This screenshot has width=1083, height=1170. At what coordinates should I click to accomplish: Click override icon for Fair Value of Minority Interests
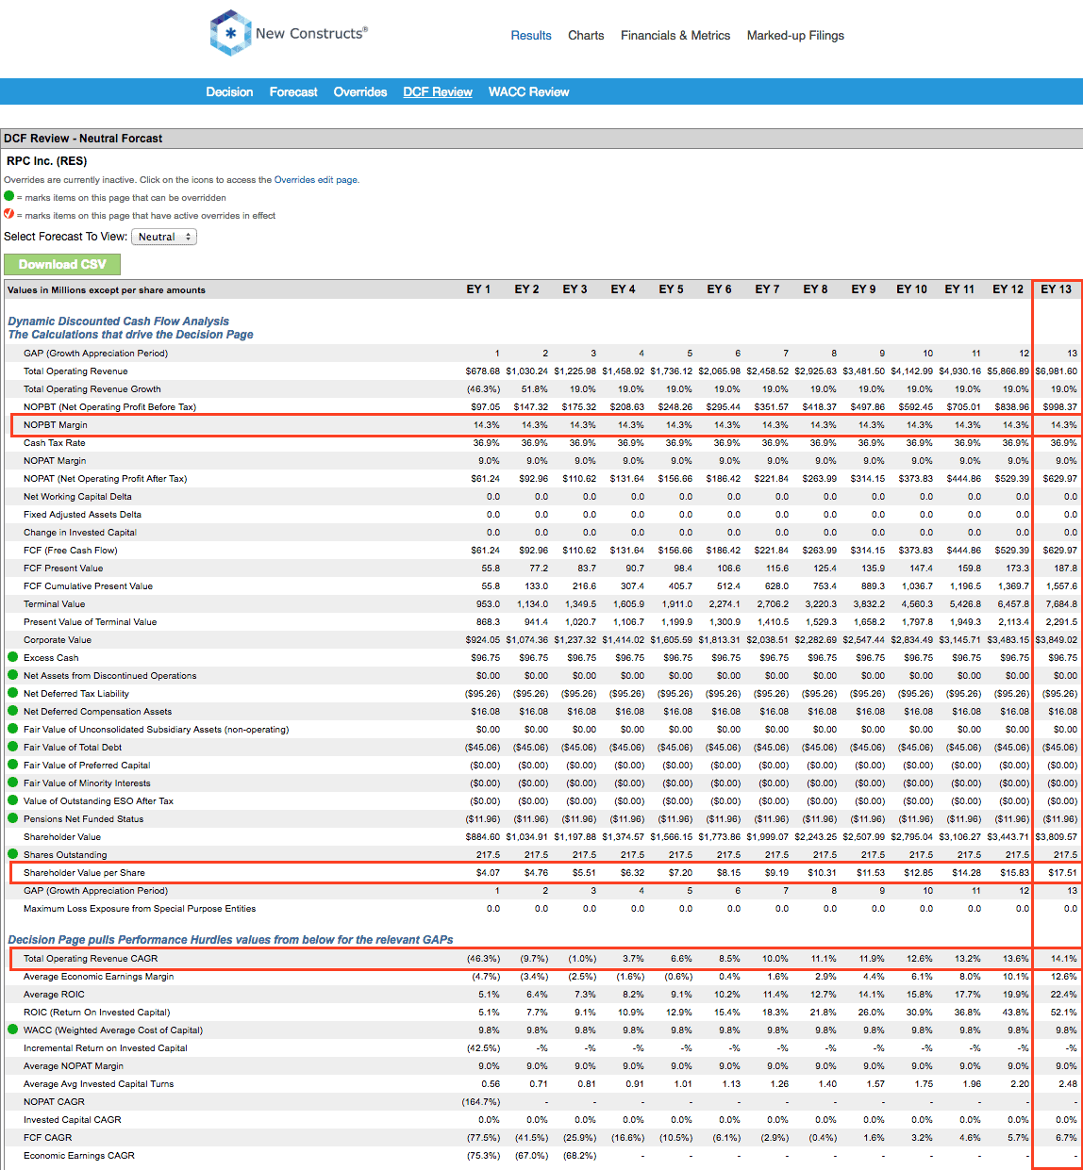pos(13,783)
